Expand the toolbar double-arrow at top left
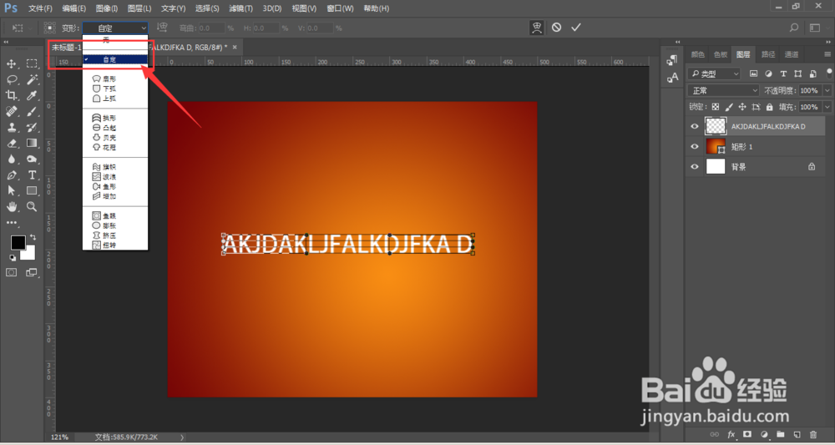 [6, 42]
